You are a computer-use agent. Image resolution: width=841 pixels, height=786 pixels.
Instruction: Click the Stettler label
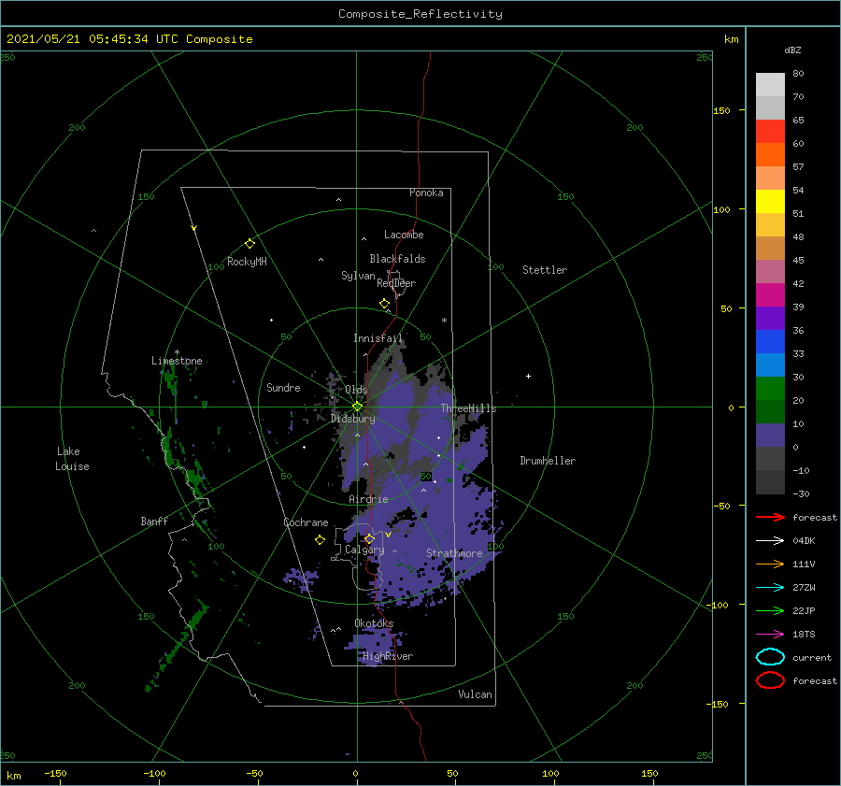pos(545,270)
